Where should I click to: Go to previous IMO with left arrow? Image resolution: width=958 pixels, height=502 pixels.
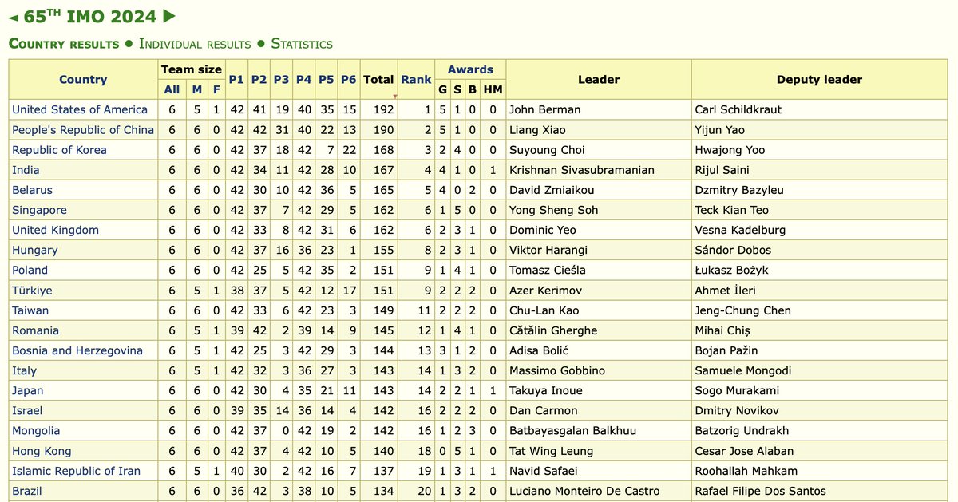14,16
